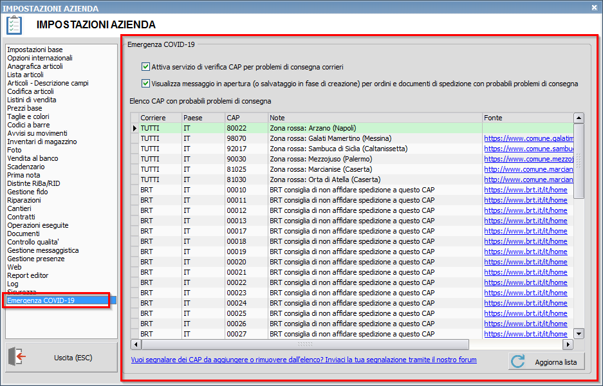Open the brt.it link for CAP 00027
The width and height of the screenshot is (603, 386).
point(526,334)
